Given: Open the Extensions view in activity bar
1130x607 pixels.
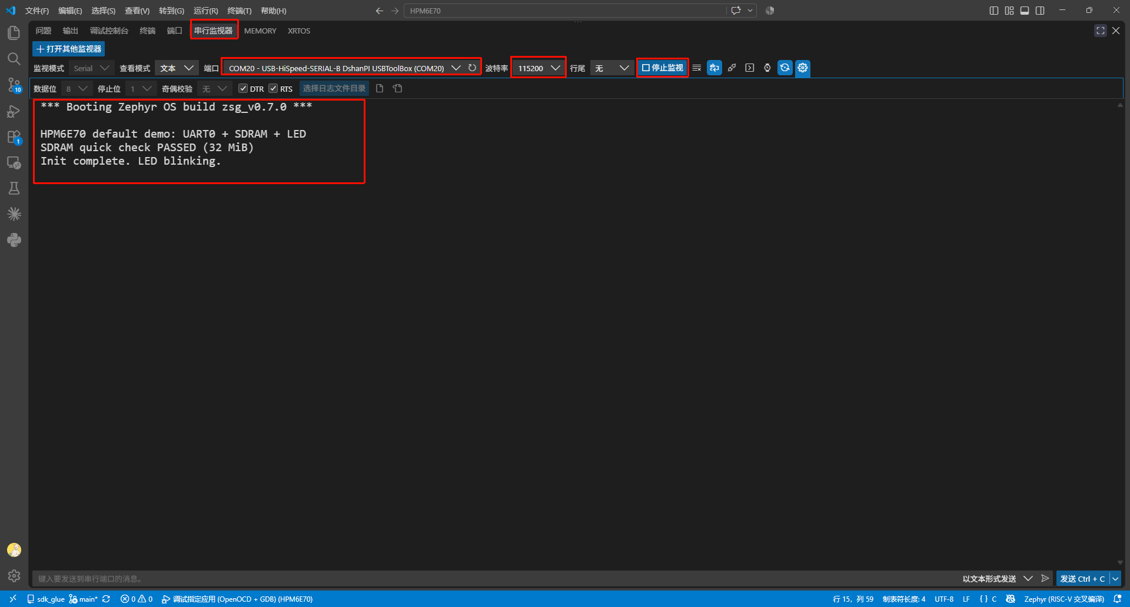Looking at the screenshot, I should pos(14,137).
